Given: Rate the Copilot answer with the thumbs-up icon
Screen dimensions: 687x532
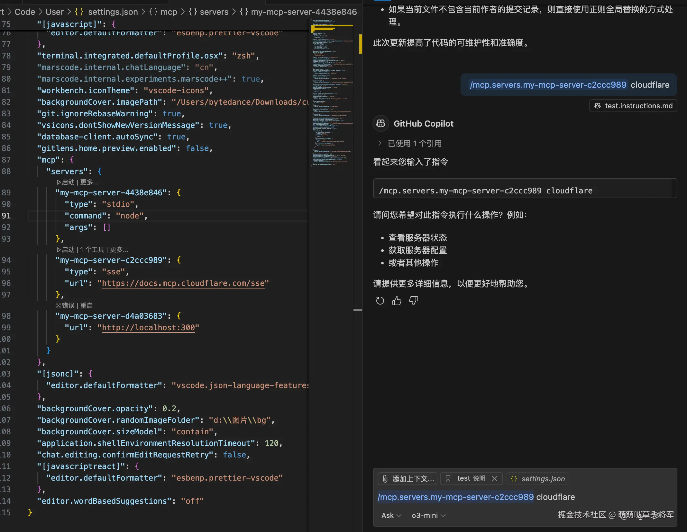Looking at the screenshot, I should coord(397,301).
